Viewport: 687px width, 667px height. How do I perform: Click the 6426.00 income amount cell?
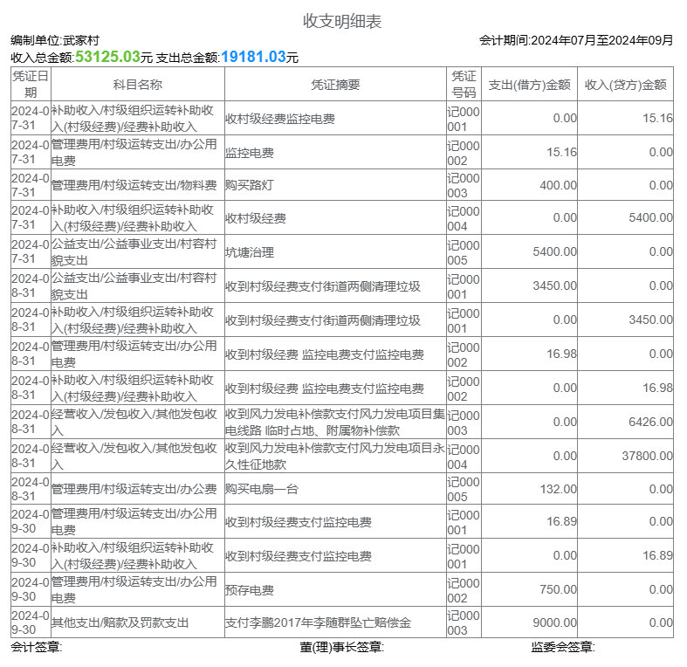point(650,422)
